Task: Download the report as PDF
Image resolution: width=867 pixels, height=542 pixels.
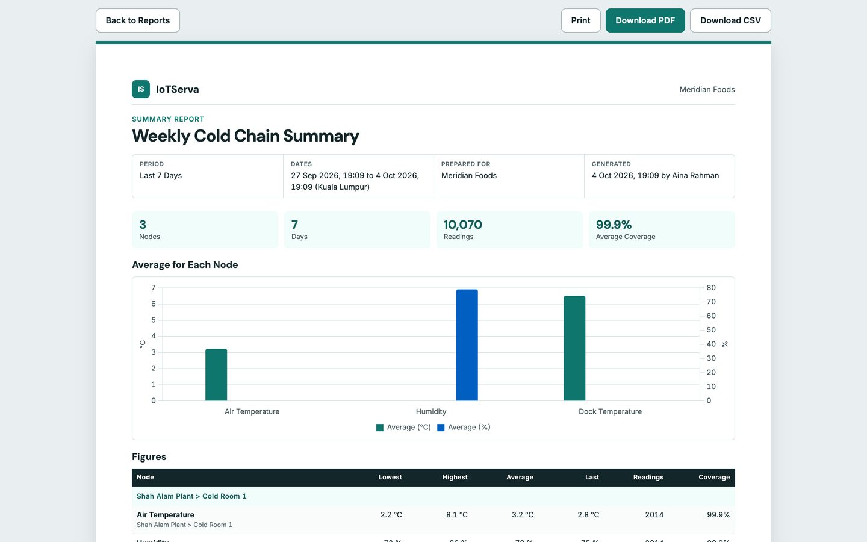Action: [645, 20]
